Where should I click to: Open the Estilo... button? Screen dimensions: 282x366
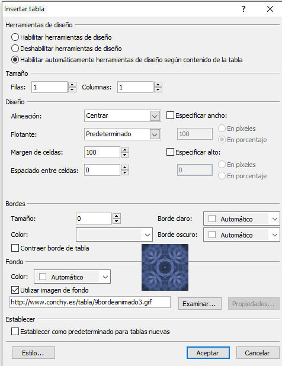(33, 353)
